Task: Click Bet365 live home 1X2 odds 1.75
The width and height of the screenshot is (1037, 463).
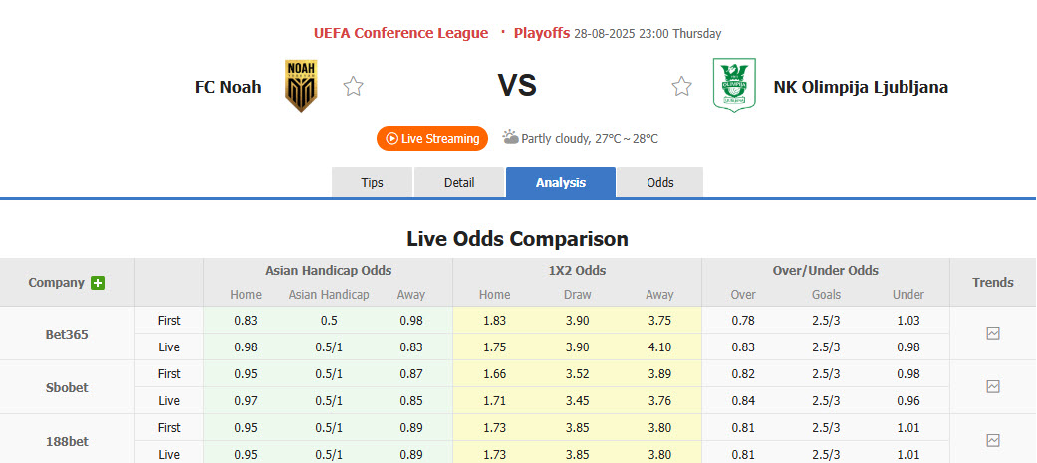Action: click(494, 347)
